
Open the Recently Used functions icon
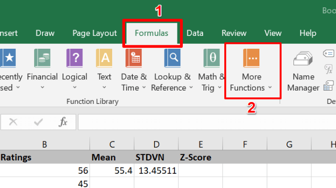(x=8, y=58)
